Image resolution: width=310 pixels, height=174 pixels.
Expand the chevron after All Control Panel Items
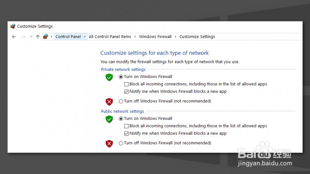coord(135,36)
